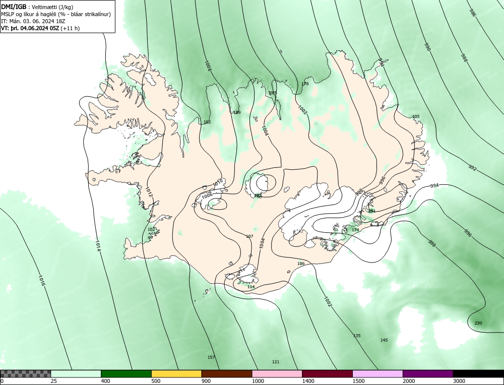
Task: Click the purple 2000–3000 legend swatch
Action: 428,374
